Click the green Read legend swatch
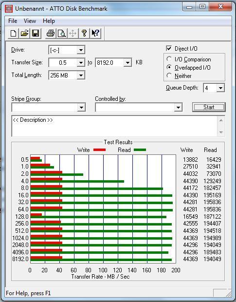 [x=140, y=150]
